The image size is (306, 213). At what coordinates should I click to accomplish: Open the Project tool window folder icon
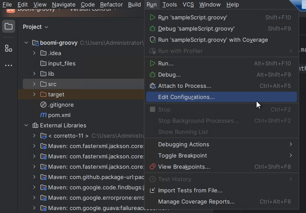point(9,26)
